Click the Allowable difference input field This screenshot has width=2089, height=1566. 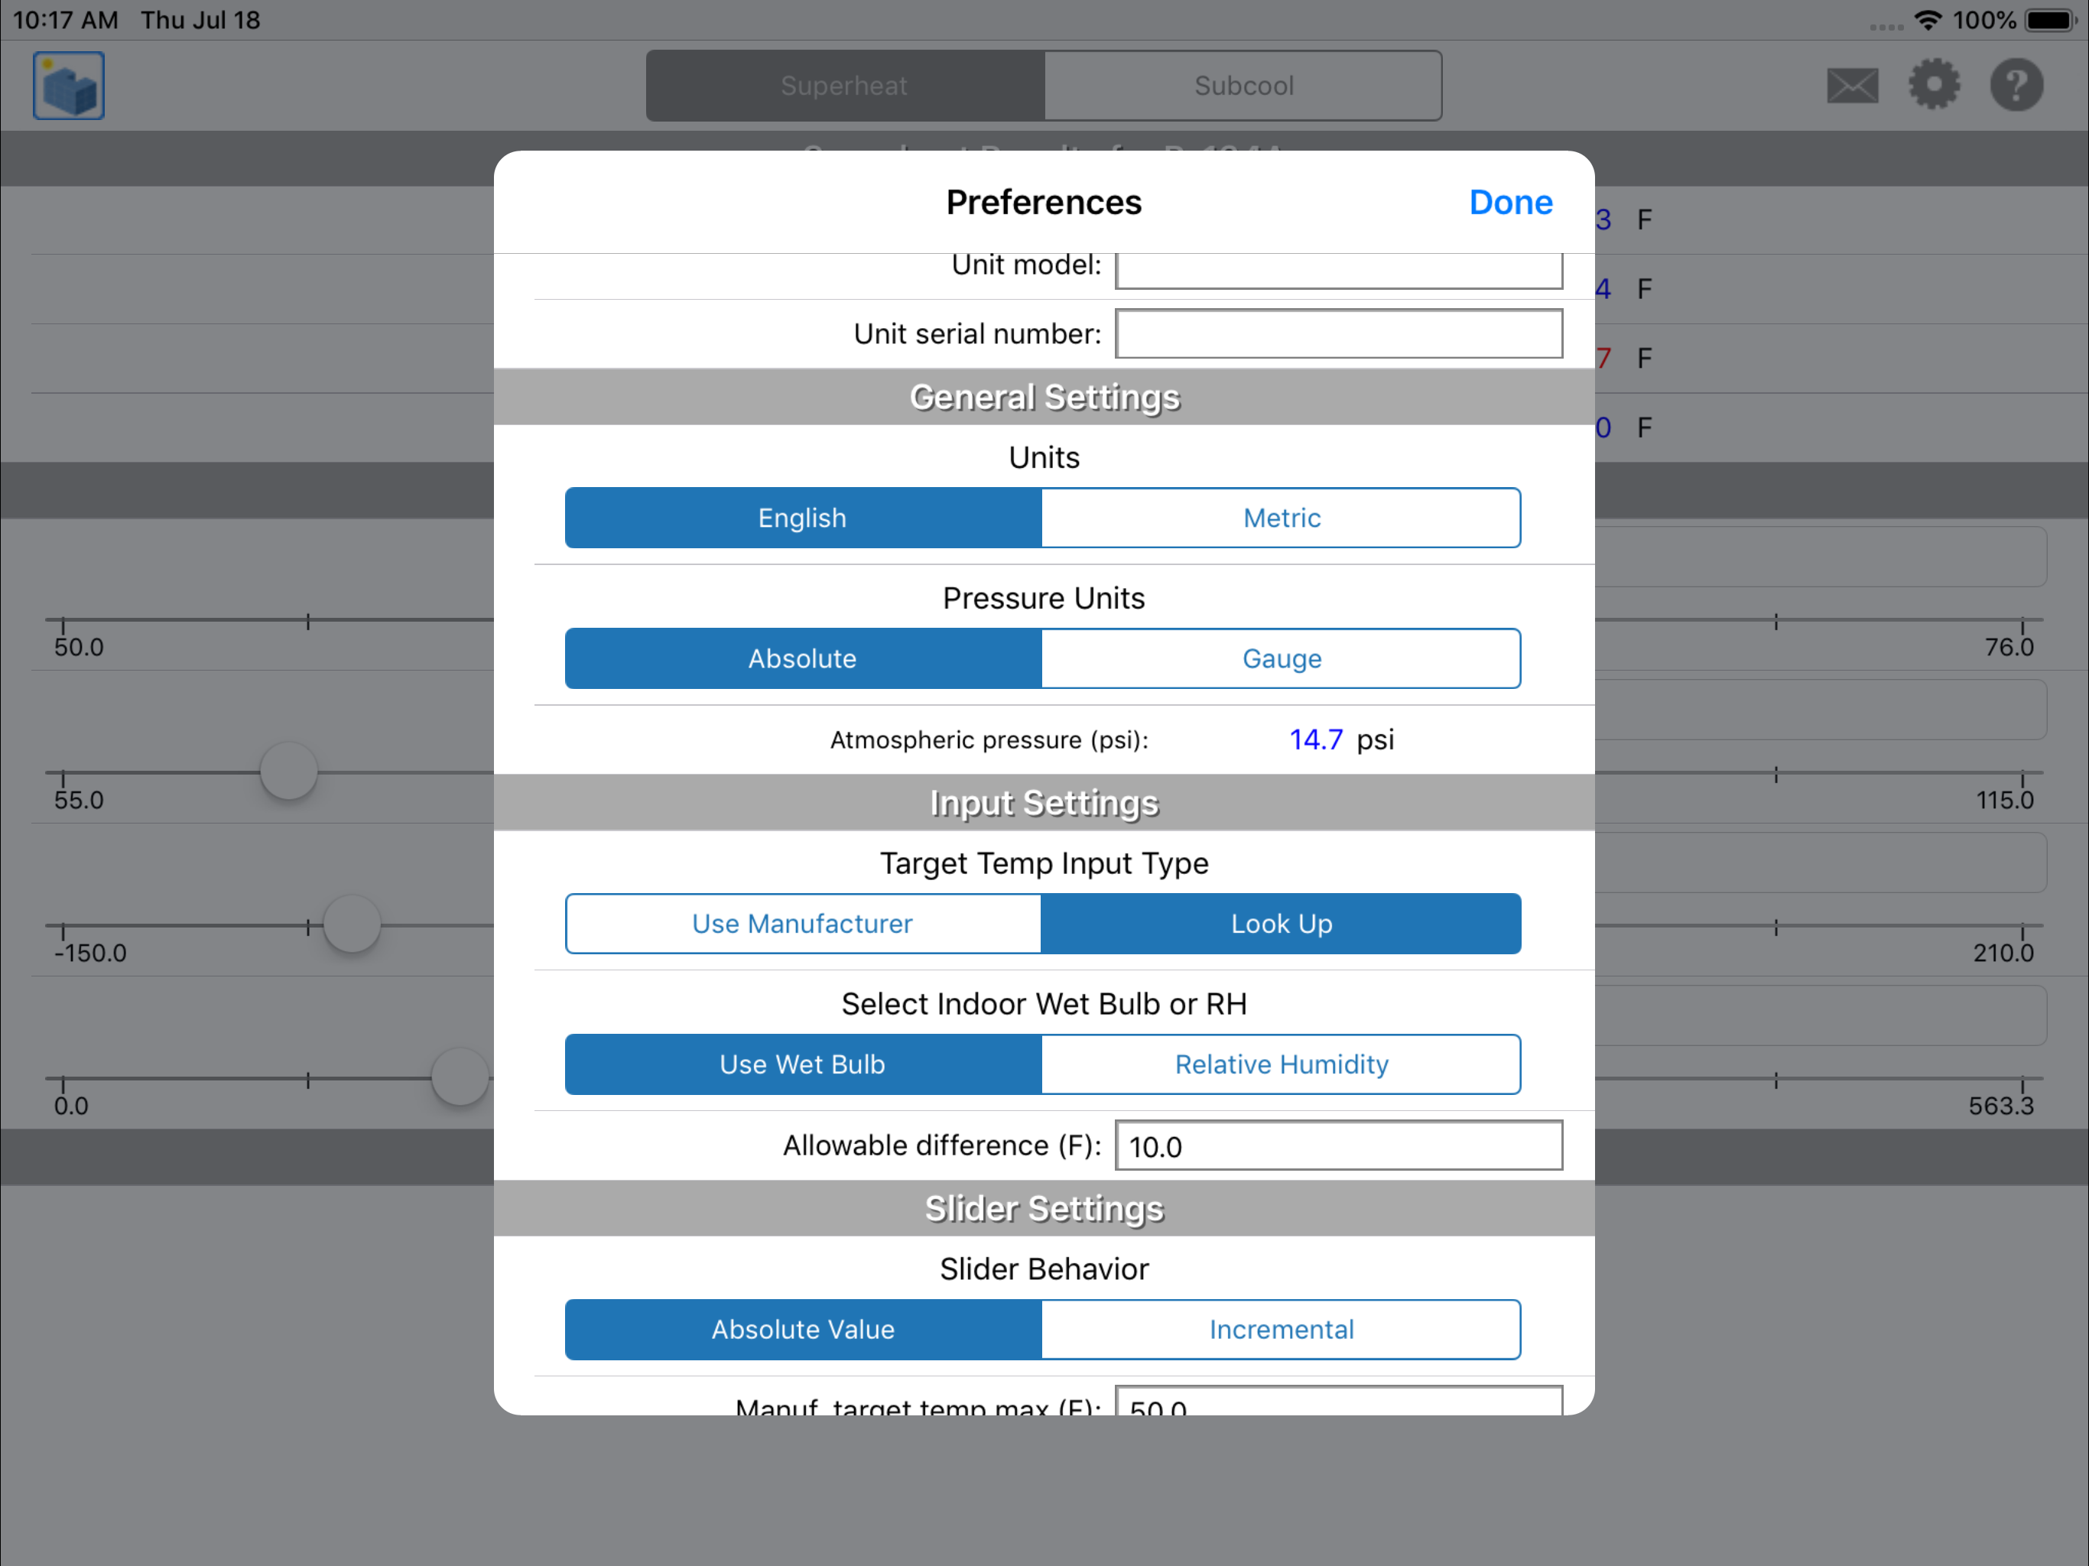coord(1337,1145)
